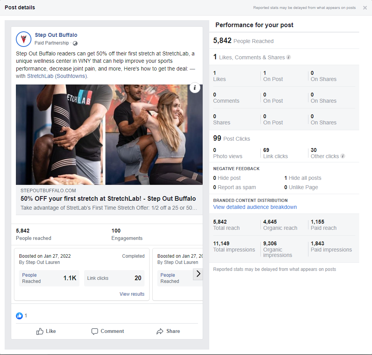Click the Share button
Screen dimensions: 372x355
click(x=168, y=331)
